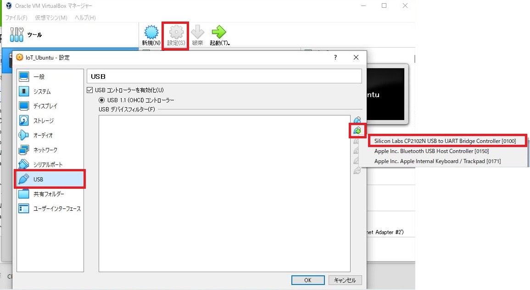Screen dimensions: 530x290
Task: Select the USB settings category
Action: point(50,179)
